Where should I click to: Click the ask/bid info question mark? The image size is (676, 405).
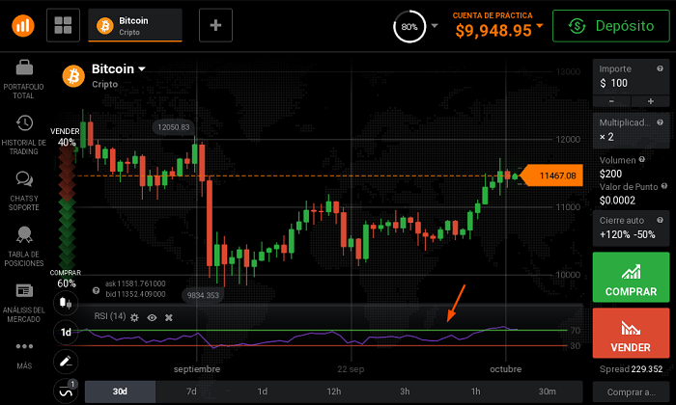97,290
